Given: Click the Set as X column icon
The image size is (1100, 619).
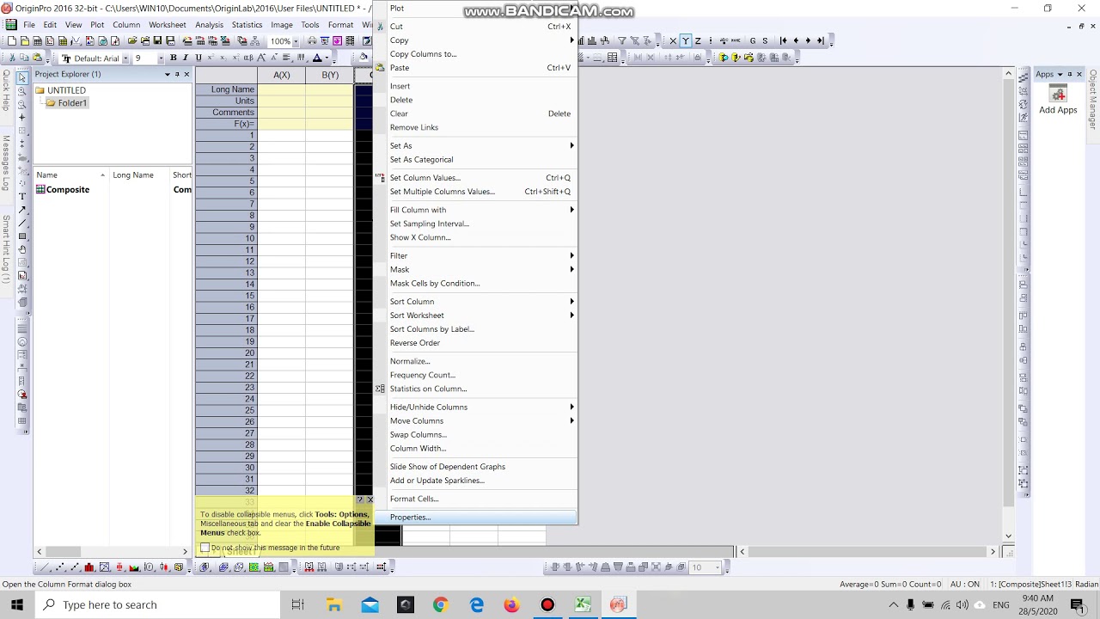Looking at the screenshot, I should 673,40.
